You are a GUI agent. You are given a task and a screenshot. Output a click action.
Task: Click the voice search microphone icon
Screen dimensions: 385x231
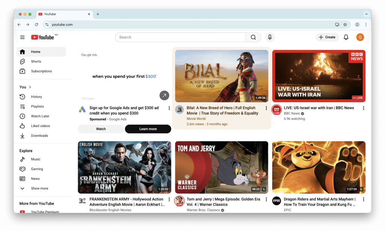(269, 37)
